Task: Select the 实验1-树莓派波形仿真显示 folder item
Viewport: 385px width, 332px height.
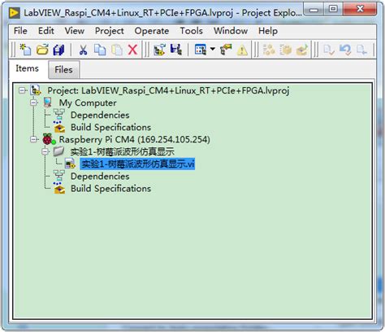Action: point(123,151)
